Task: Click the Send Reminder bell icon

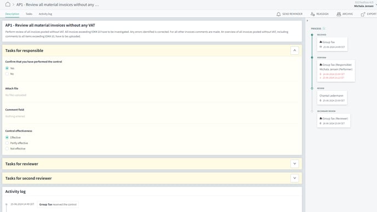Action: pyautogui.click(x=278, y=14)
